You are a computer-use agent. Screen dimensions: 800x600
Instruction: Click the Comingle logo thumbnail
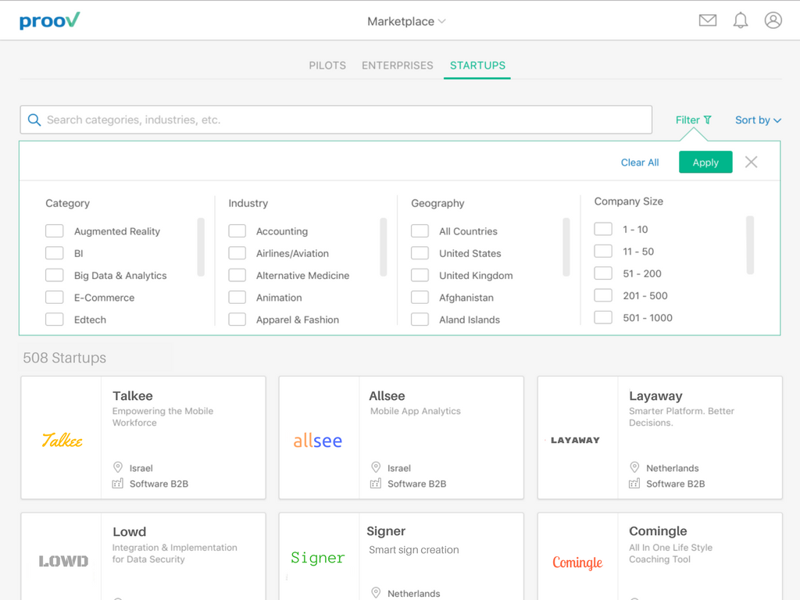coord(577,562)
